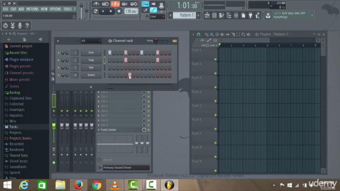This screenshot has width=340, height=191.
Task: Open the playlist view icon
Action: point(207,15)
